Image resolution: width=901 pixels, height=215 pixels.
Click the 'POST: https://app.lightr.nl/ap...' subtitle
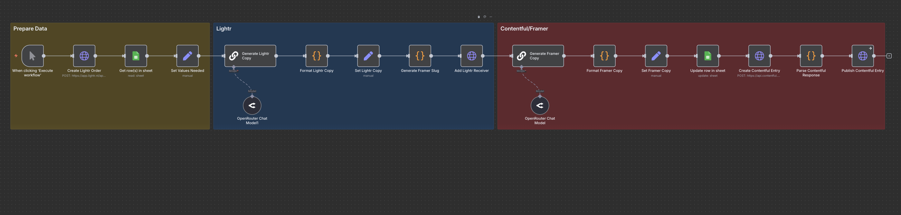click(84, 76)
